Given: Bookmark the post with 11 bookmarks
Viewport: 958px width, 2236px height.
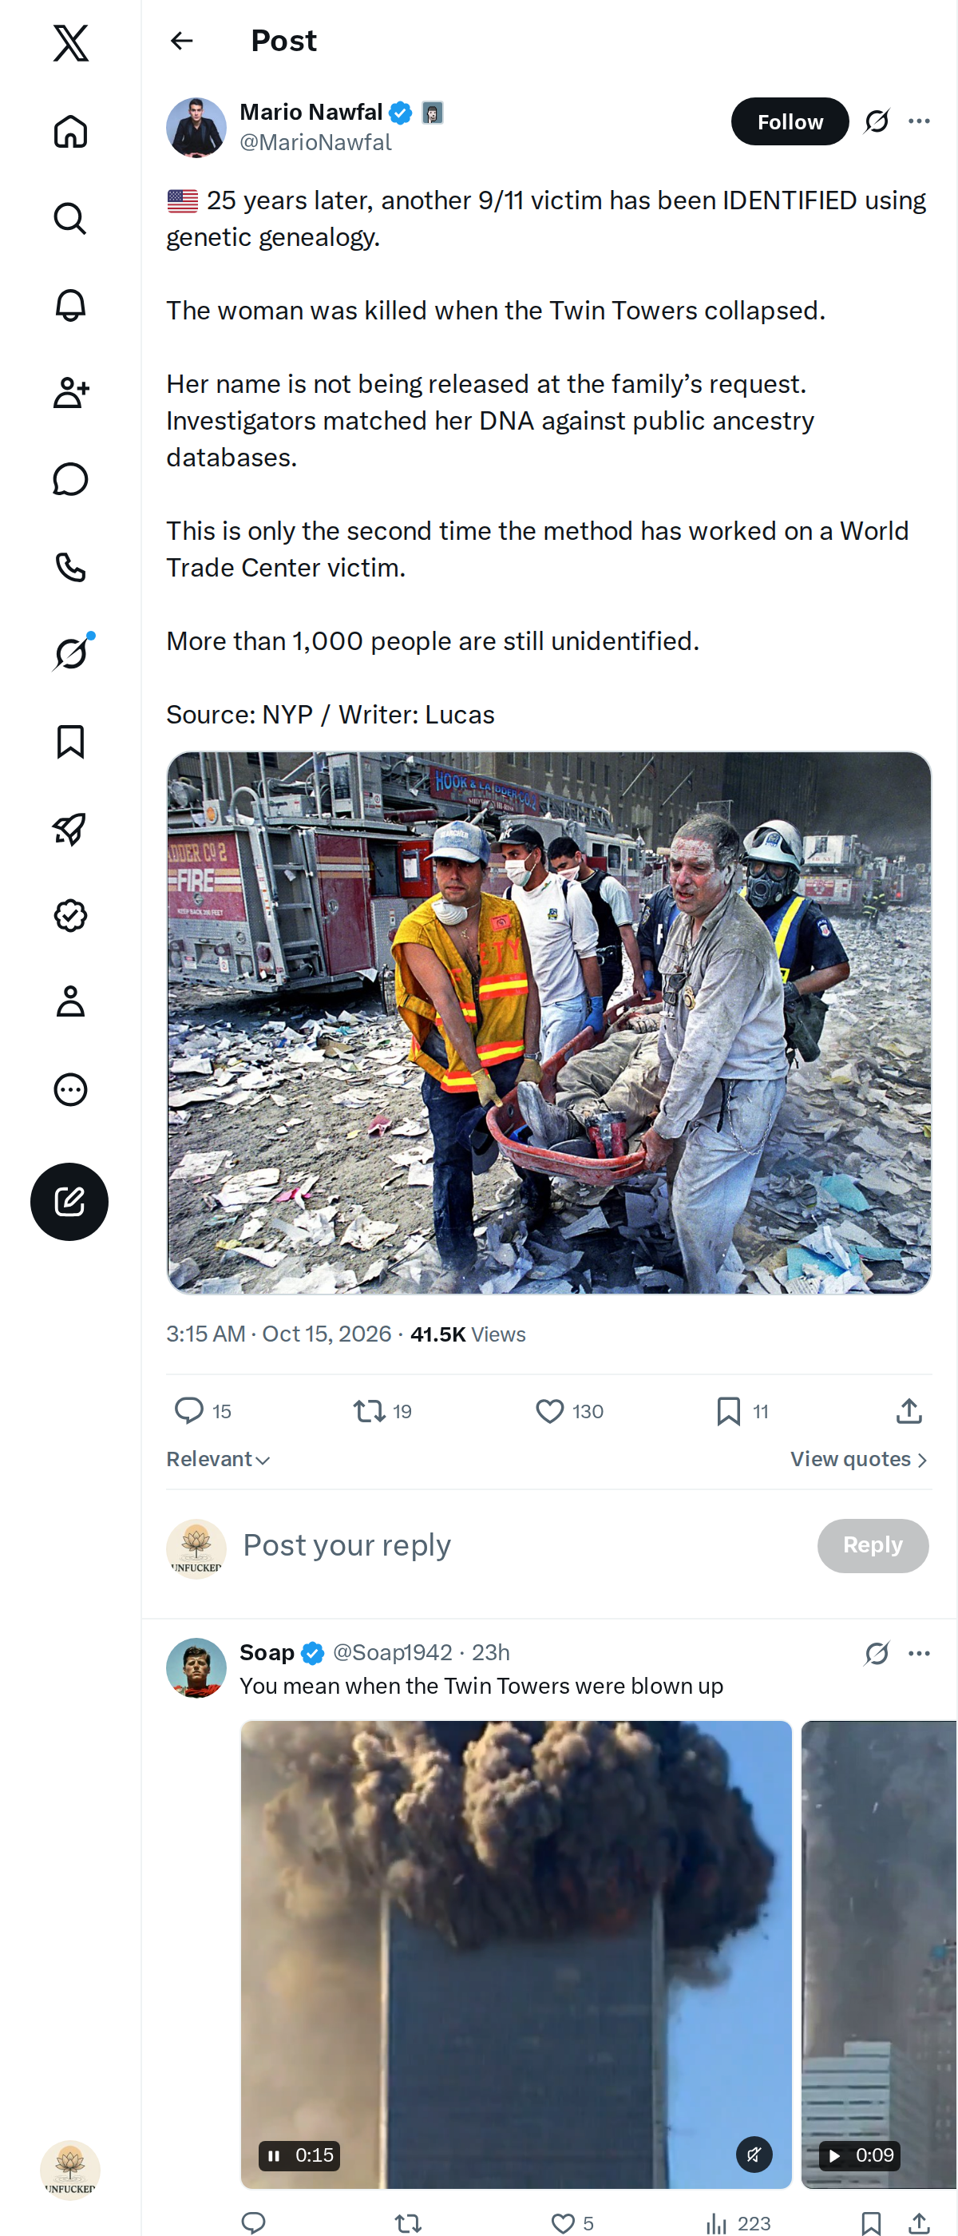Looking at the screenshot, I should click(x=729, y=1411).
